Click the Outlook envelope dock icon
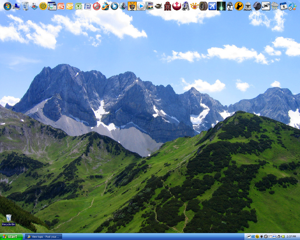 pyautogui.click(x=70, y=6)
